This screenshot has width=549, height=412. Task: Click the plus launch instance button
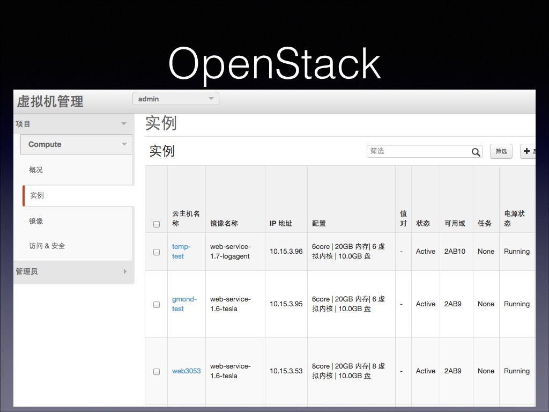528,151
